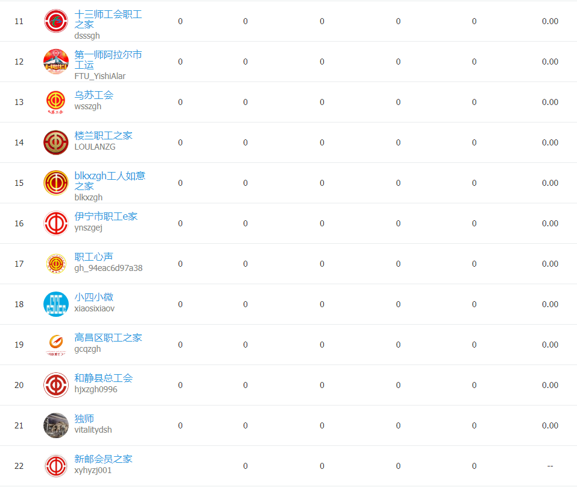Image resolution: width=577 pixels, height=487 pixels.
Task: Click the blkxzgh工人如意之家 avatar
Action: (56, 183)
